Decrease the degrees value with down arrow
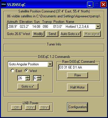The height and width of the screenshot is (118, 108). point(28,79)
